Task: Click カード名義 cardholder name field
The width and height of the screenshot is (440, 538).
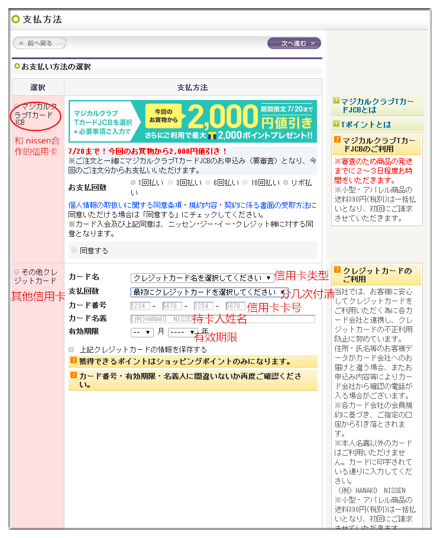Action: click(223, 319)
